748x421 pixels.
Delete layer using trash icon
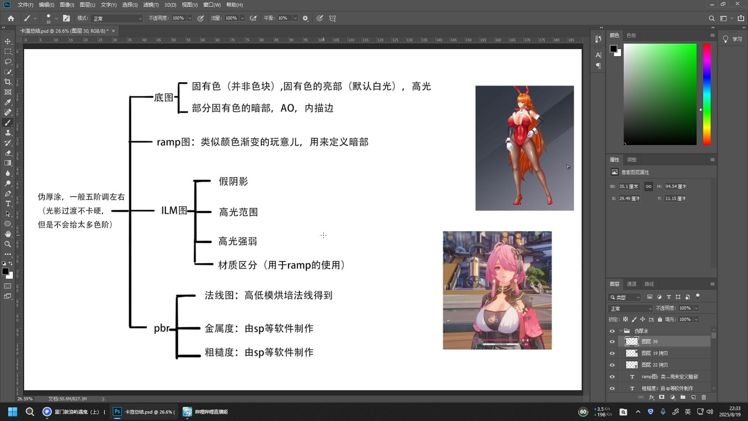704,397
